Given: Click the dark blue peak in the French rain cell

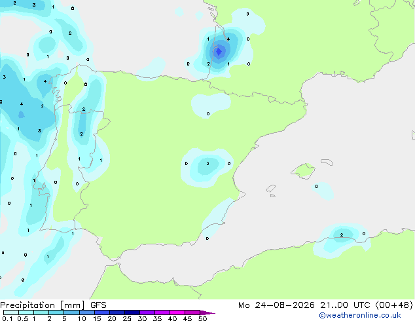Looking at the screenshot, I should (x=219, y=51).
